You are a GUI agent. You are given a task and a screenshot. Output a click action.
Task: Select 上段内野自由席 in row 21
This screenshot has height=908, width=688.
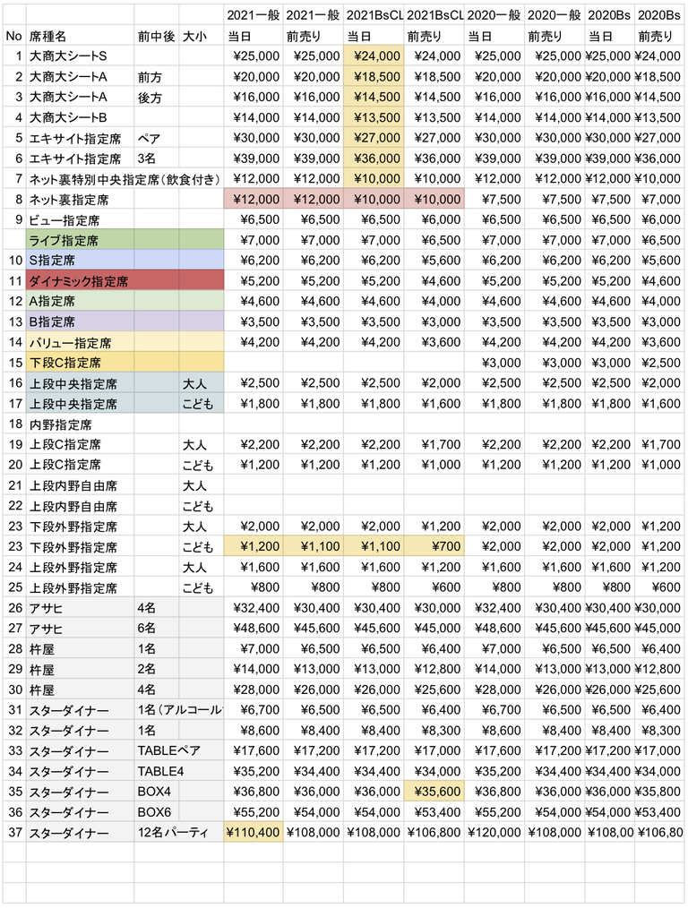(x=81, y=485)
